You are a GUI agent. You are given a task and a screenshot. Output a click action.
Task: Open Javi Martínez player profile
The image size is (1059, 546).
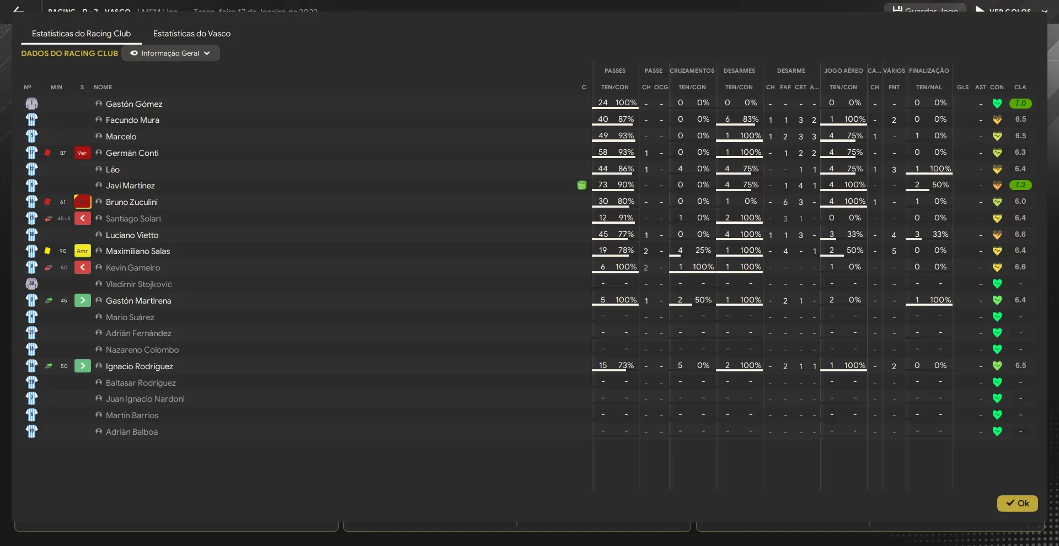(x=130, y=186)
